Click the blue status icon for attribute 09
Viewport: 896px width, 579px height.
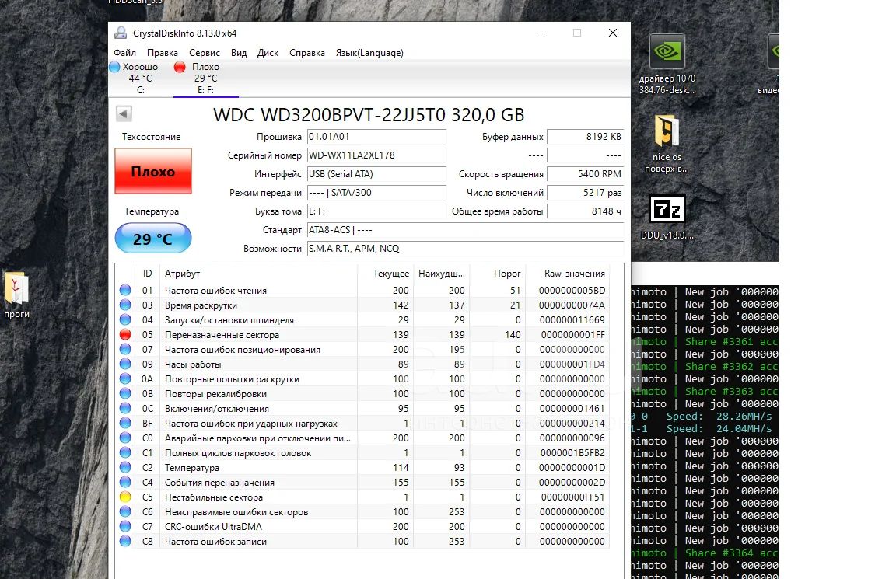click(x=125, y=364)
